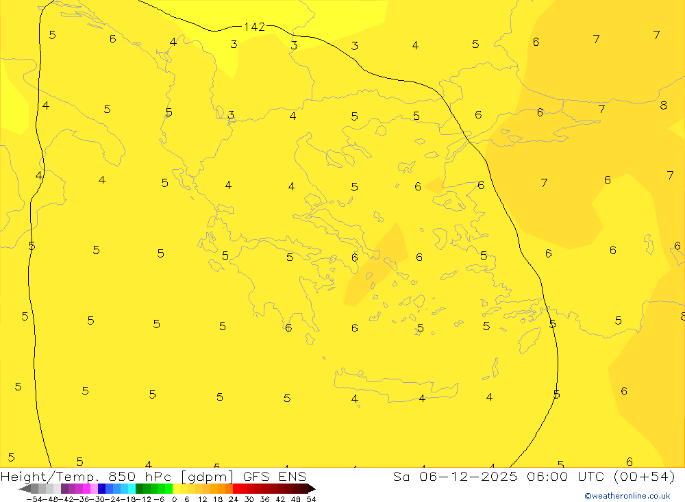Image resolution: width=685 pixels, height=502 pixels.
Task: Click the '[gdpm]' unit label
Action: click(207, 477)
